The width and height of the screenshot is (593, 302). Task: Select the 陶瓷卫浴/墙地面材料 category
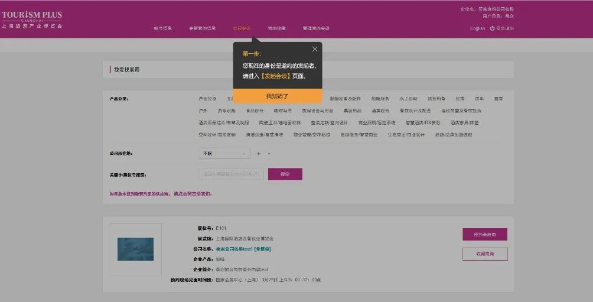click(x=280, y=123)
